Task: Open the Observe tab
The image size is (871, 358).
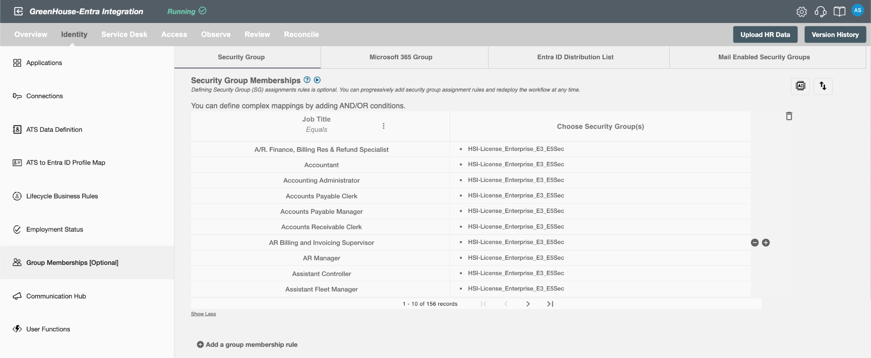Action: [x=216, y=34]
